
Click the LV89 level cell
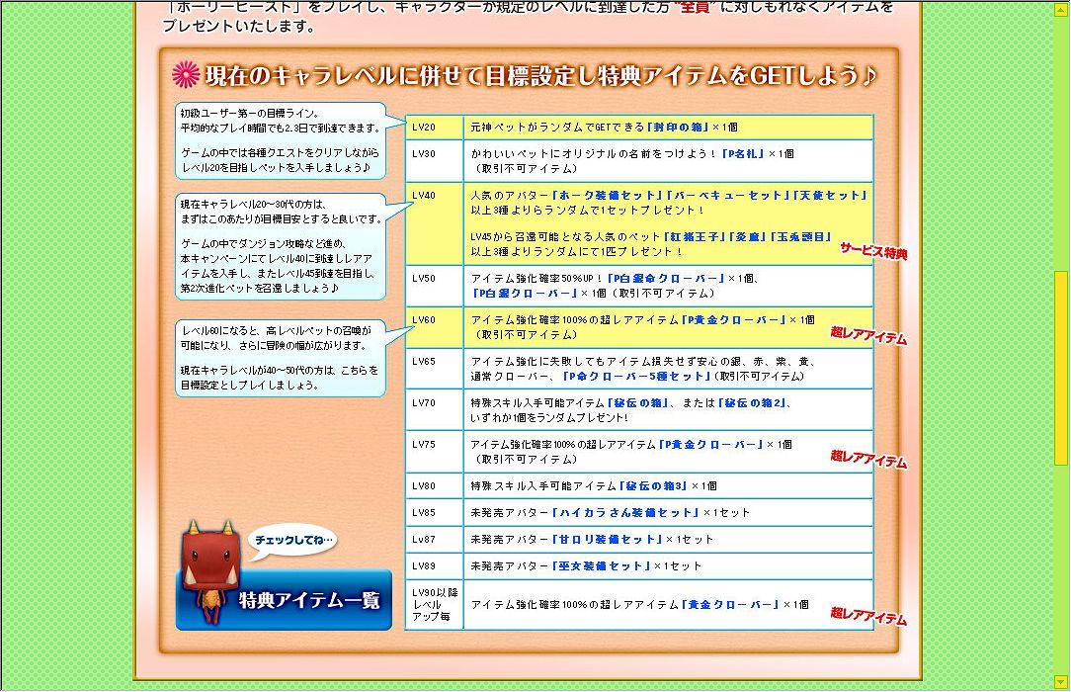pyautogui.click(x=435, y=565)
